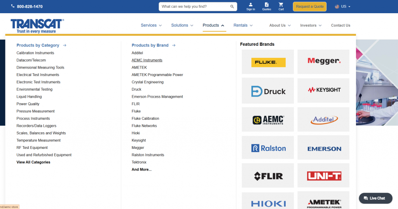Image resolution: width=398 pixels, height=209 pixels.
Task: Click the phone icon beside 800-828-1470
Action: click(x=13, y=6)
